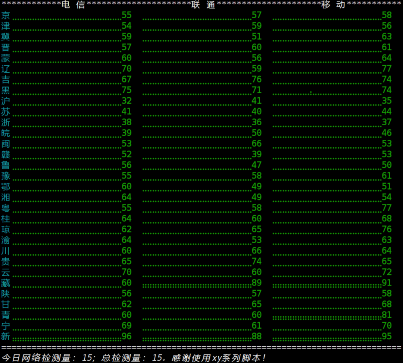The width and height of the screenshot is (403, 363).
Task: Select the 新 province row label
Action: tap(6, 336)
